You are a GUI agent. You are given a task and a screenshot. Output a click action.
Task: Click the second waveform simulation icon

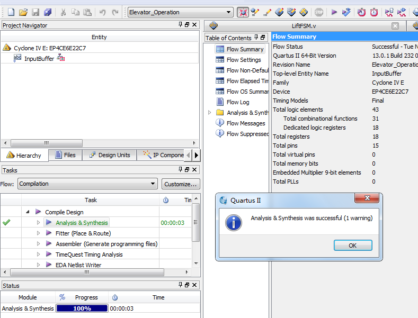(402, 12)
